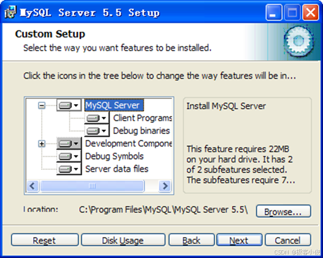Select the Server data files tree item

[x=116, y=169]
